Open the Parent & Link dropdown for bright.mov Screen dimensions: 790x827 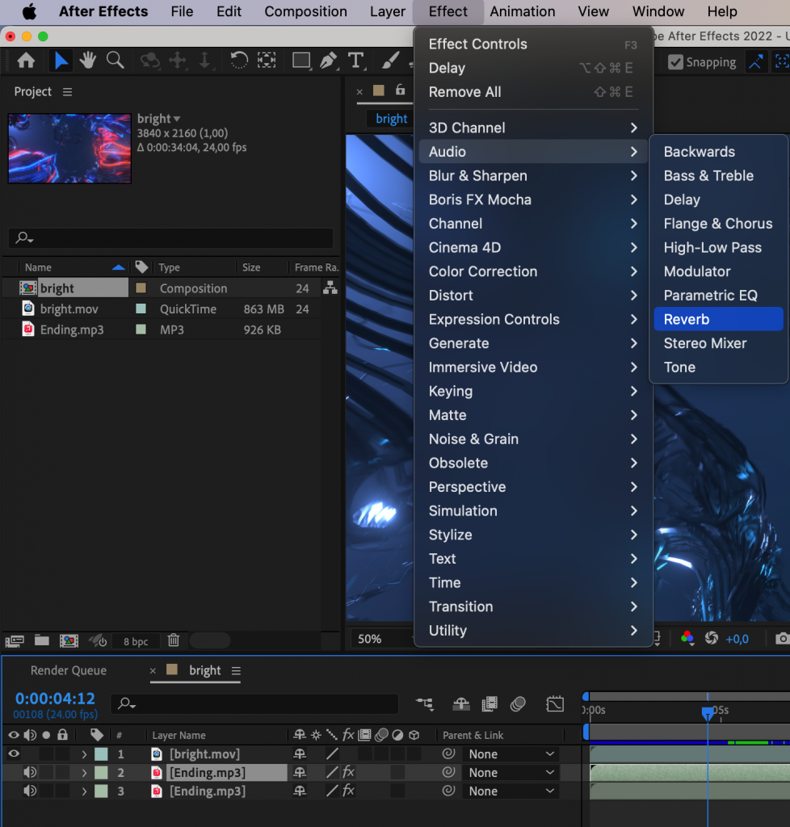click(511, 754)
